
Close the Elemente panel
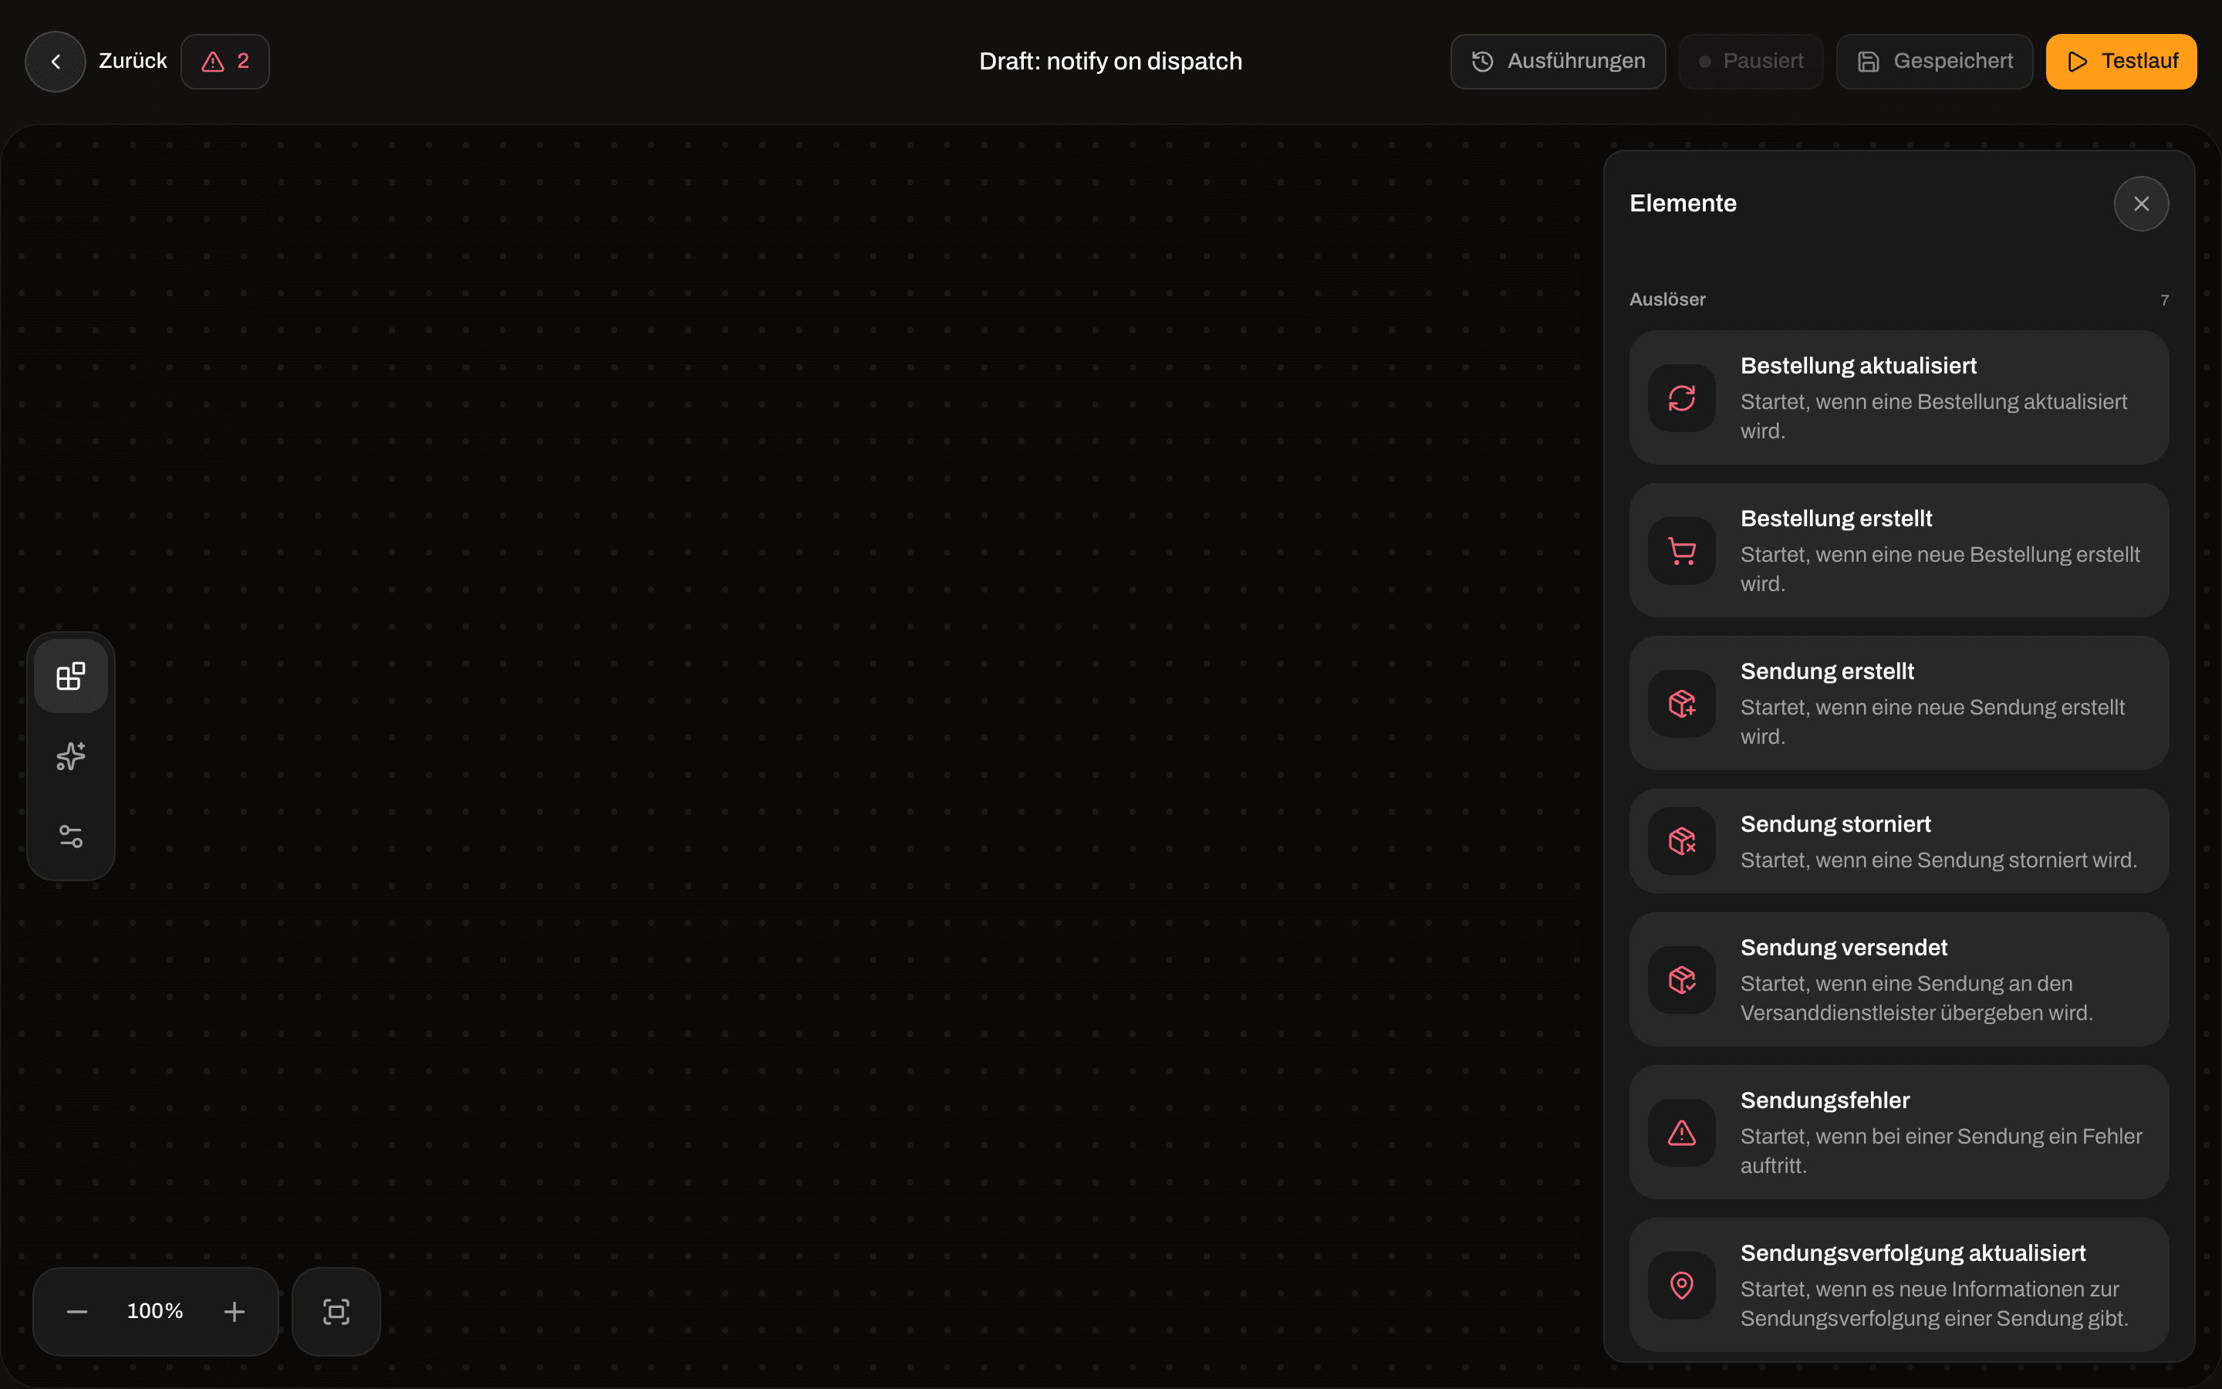[x=2141, y=204]
